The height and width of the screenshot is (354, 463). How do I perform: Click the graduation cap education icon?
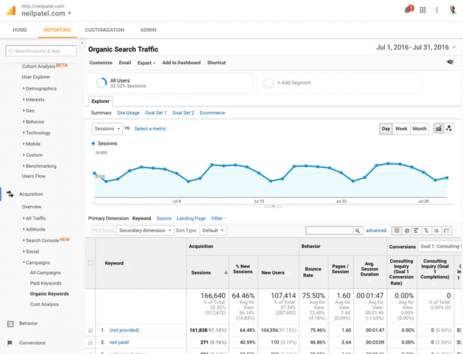pyautogui.click(x=450, y=62)
